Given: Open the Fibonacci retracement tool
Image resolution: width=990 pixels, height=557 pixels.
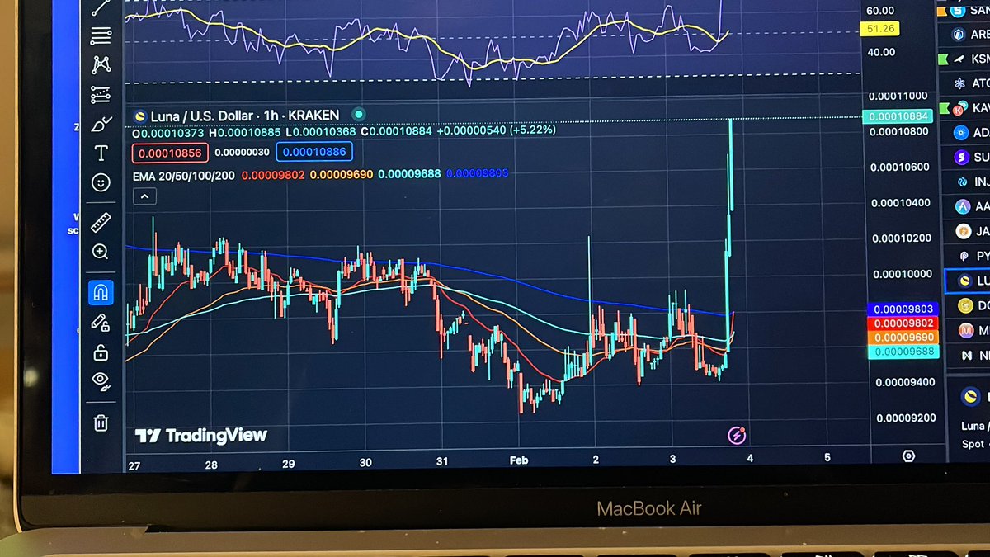Looking at the screenshot, I should [101, 35].
